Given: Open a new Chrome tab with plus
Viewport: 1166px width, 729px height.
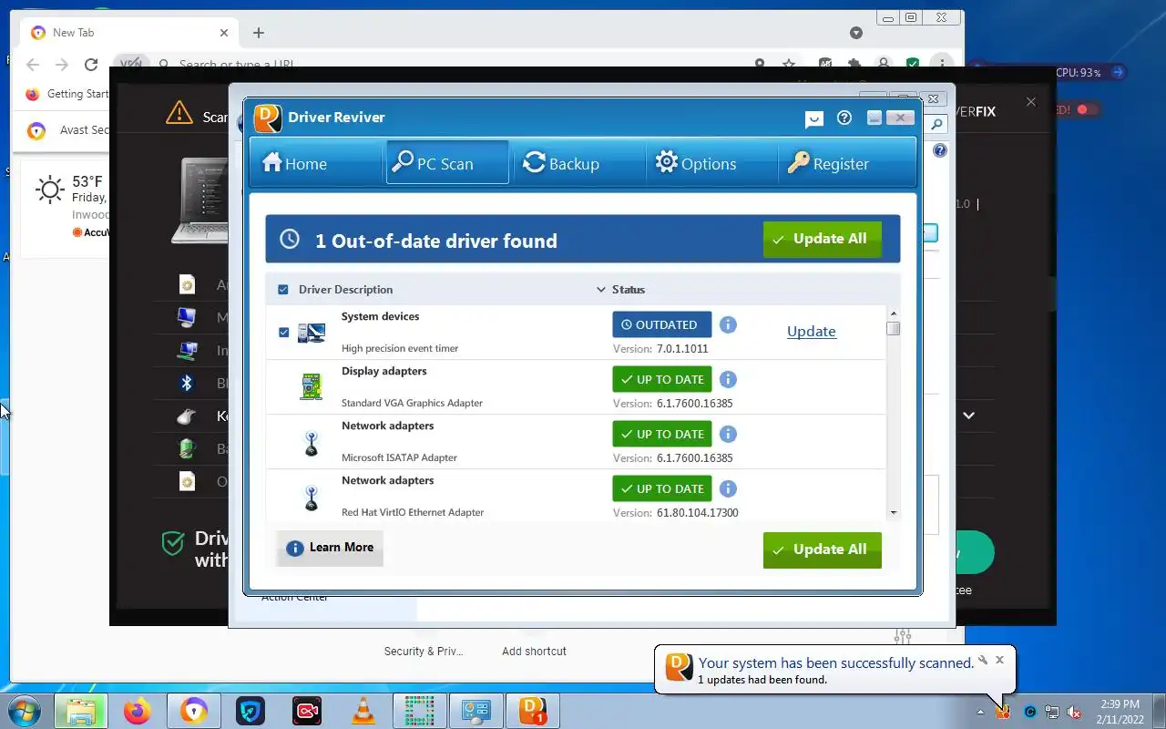Looking at the screenshot, I should tap(259, 33).
